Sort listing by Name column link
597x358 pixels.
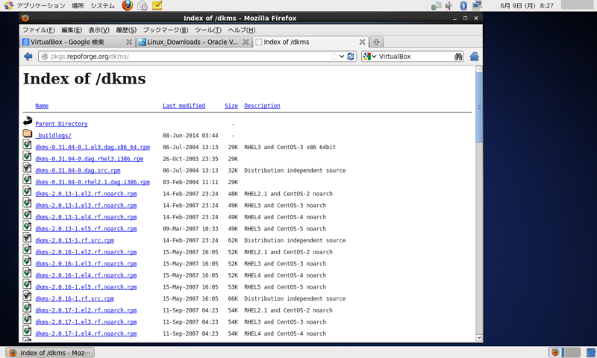point(42,106)
